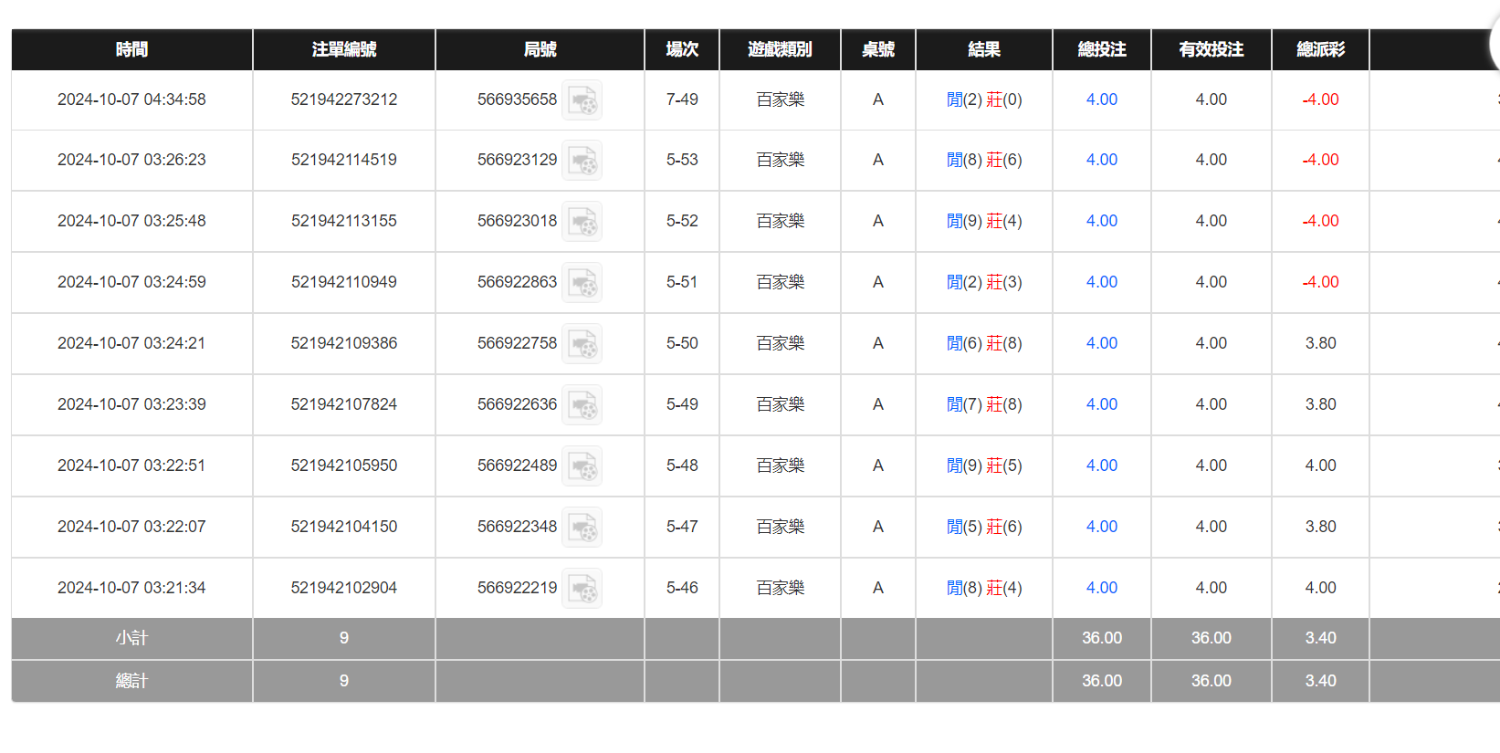
Task: Open video replay icon for round 566935658
Action: [x=582, y=100]
